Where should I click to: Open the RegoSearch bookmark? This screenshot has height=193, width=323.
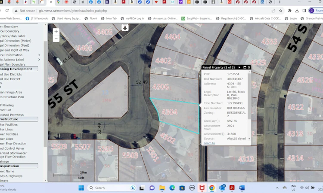(x=231, y=18)
